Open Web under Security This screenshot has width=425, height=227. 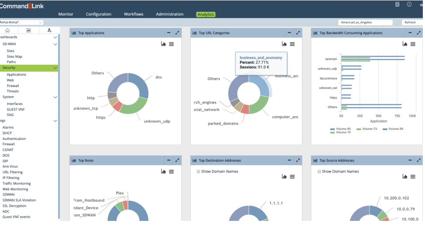pyautogui.click(x=10, y=80)
